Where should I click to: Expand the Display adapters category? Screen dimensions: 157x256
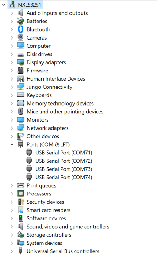(x=12, y=62)
